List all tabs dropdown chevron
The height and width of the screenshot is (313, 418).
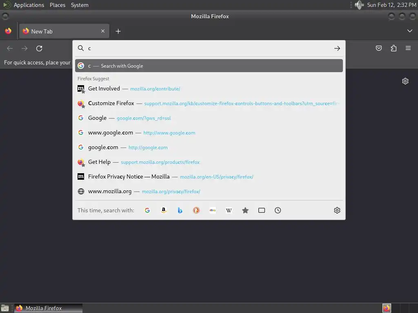[410, 31]
